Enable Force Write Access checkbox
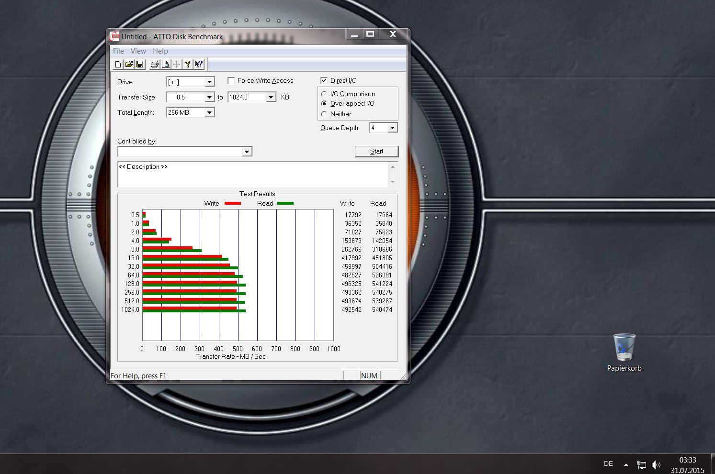 (231, 80)
